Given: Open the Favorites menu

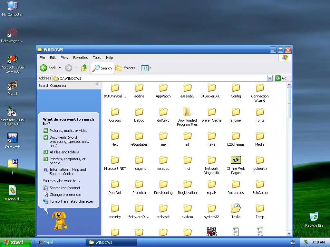Looking at the screenshot, I should (80, 58).
